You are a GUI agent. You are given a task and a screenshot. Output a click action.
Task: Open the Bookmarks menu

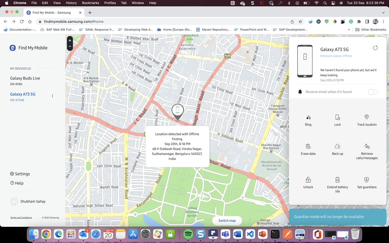[90, 3]
